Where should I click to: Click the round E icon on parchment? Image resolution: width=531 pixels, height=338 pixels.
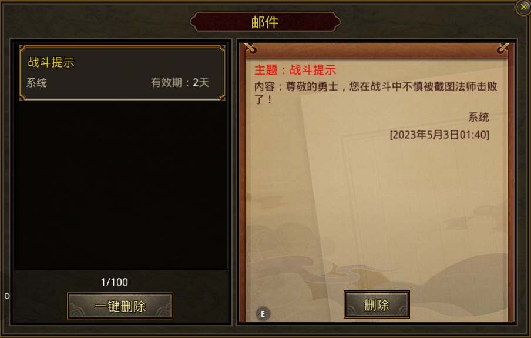coord(263,314)
